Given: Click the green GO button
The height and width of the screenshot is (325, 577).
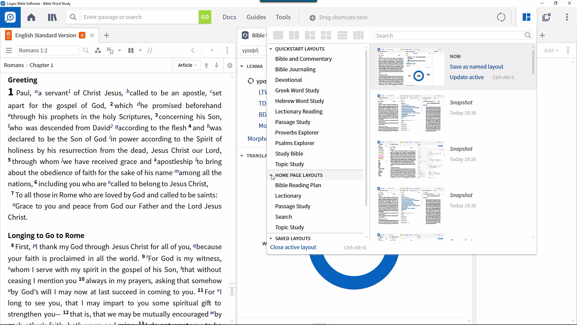Looking at the screenshot, I should click(x=205, y=17).
